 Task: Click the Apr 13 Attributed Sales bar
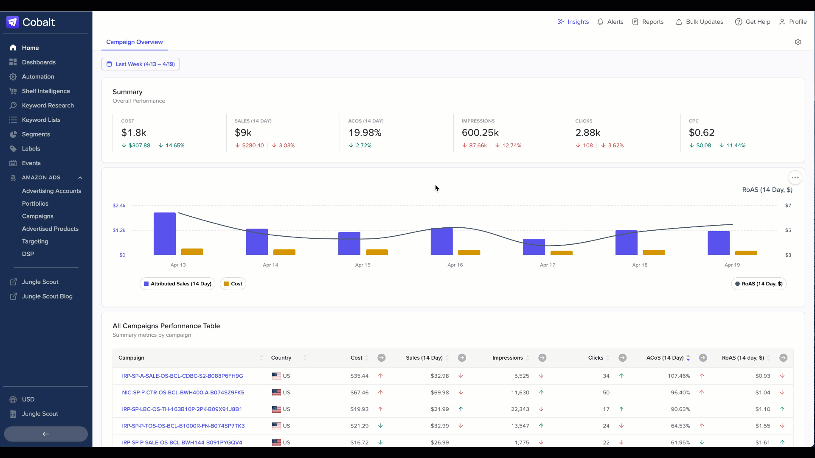(165, 234)
